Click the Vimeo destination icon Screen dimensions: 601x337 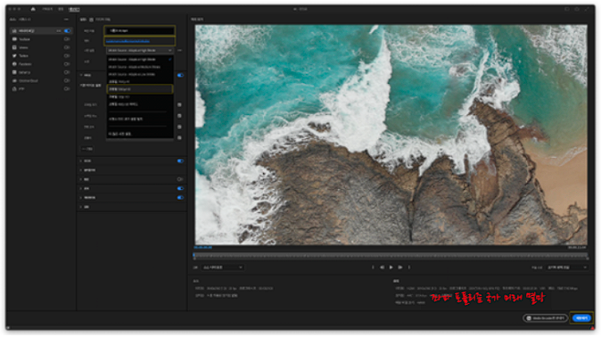coord(14,47)
